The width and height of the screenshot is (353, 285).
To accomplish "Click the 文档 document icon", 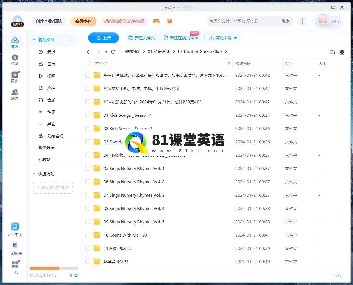I will (41, 88).
